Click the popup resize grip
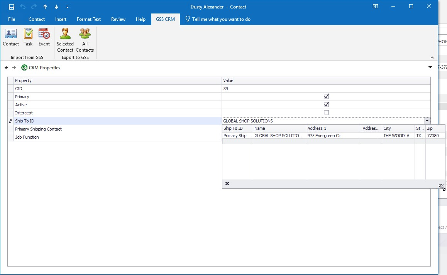Screen dimensions: 447x275 pyautogui.click(x=442, y=186)
